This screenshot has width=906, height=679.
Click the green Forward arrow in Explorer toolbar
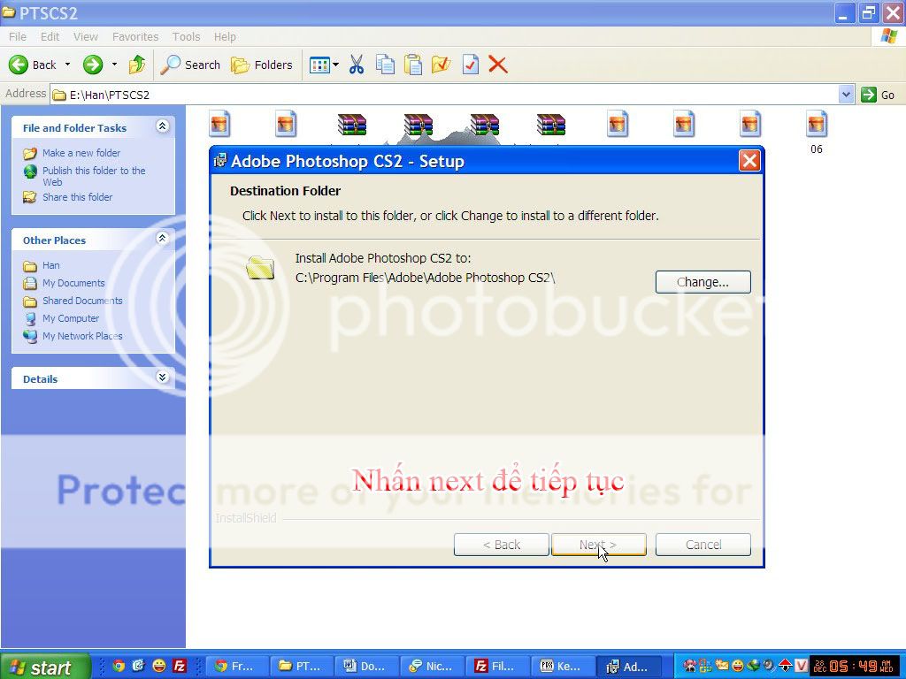[x=92, y=65]
